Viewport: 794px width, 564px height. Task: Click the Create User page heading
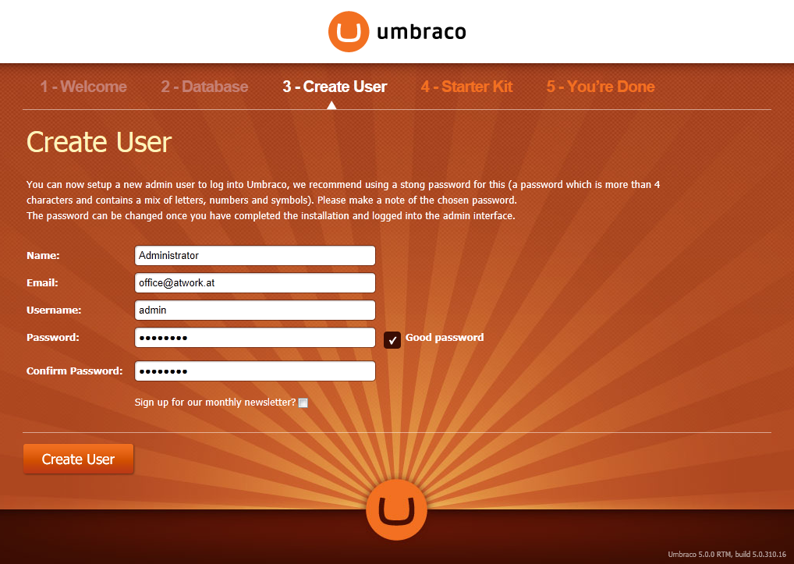(x=99, y=142)
